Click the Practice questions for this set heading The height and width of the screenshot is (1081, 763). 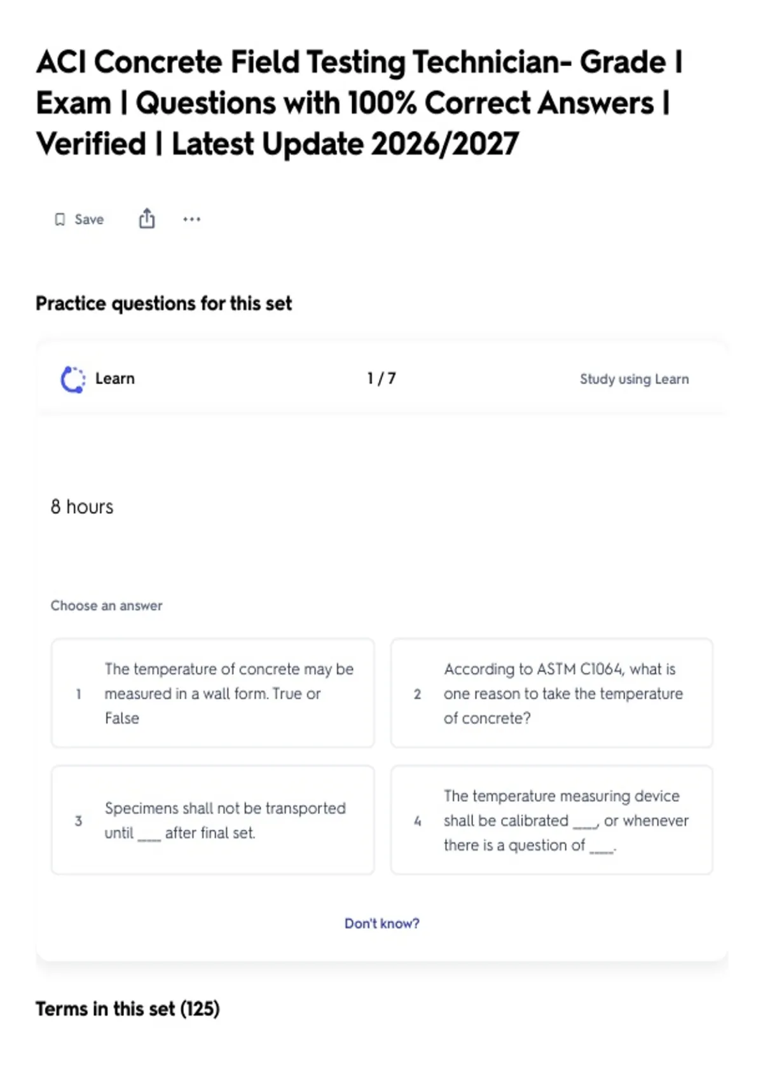[x=164, y=303]
